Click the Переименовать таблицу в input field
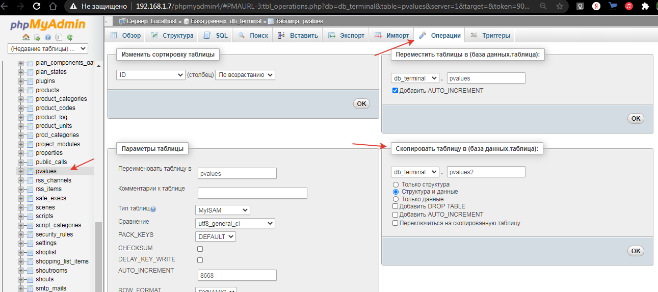The height and width of the screenshot is (292, 658). 237,173
